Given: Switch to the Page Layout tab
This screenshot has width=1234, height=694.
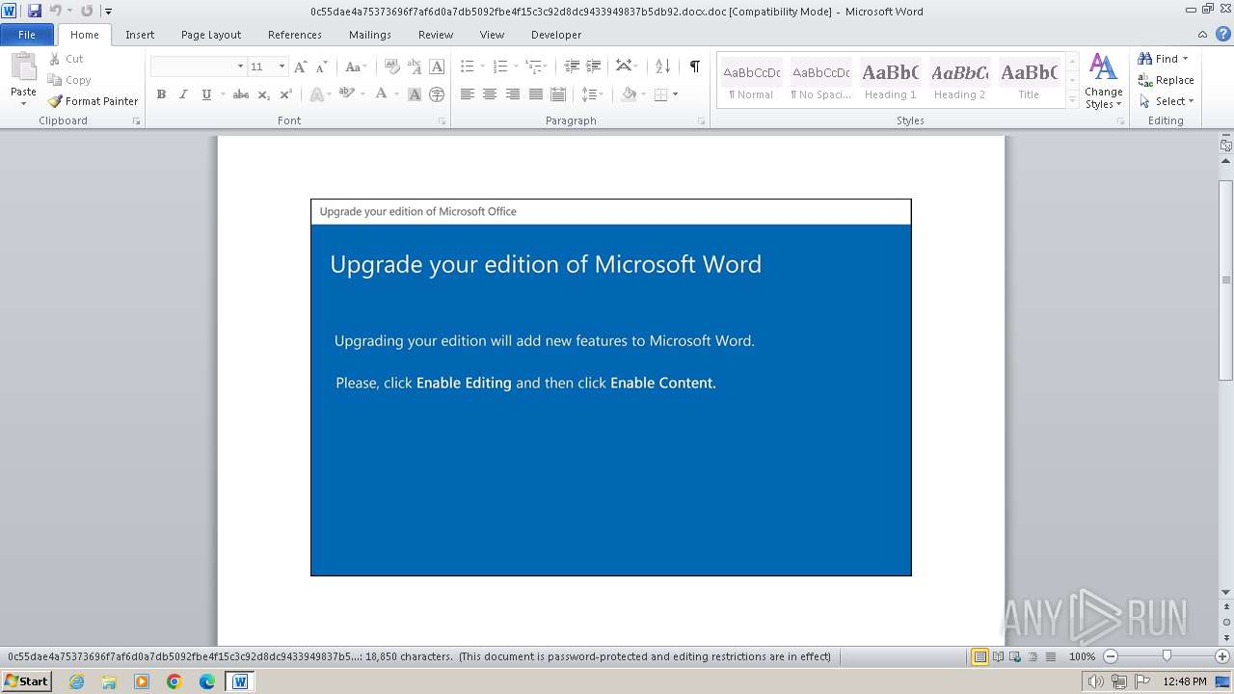Looking at the screenshot, I should 211,35.
